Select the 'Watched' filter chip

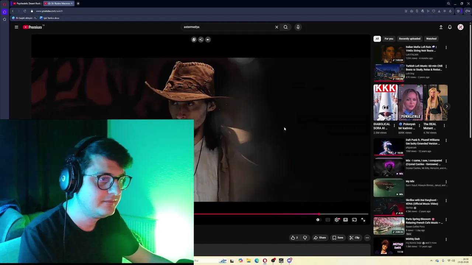[x=431, y=39]
